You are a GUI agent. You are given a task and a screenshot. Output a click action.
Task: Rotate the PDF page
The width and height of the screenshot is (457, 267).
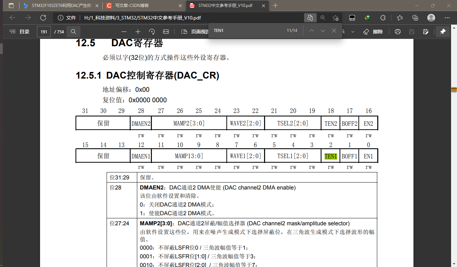pyautogui.click(x=152, y=32)
